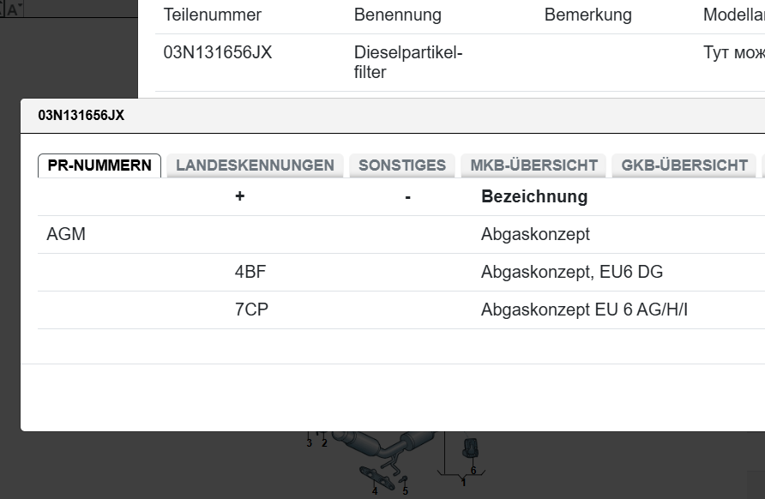Open the font size "A" dropdown

coord(15,9)
